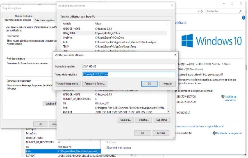Click the search magnifier icon in Rechercher box
Image resolution: width=248 pixels, height=158 pixels.
coord(240,11)
